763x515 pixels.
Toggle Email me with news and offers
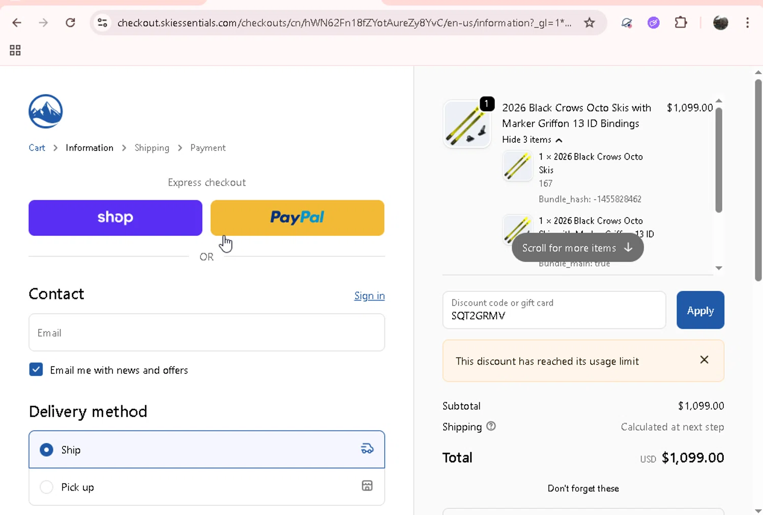click(36, 370)
